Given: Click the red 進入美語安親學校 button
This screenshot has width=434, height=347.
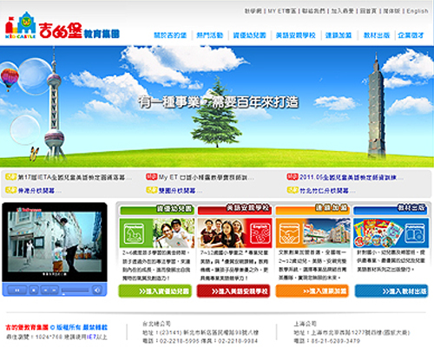Looking at the screenshot, I should coord(233,291).
